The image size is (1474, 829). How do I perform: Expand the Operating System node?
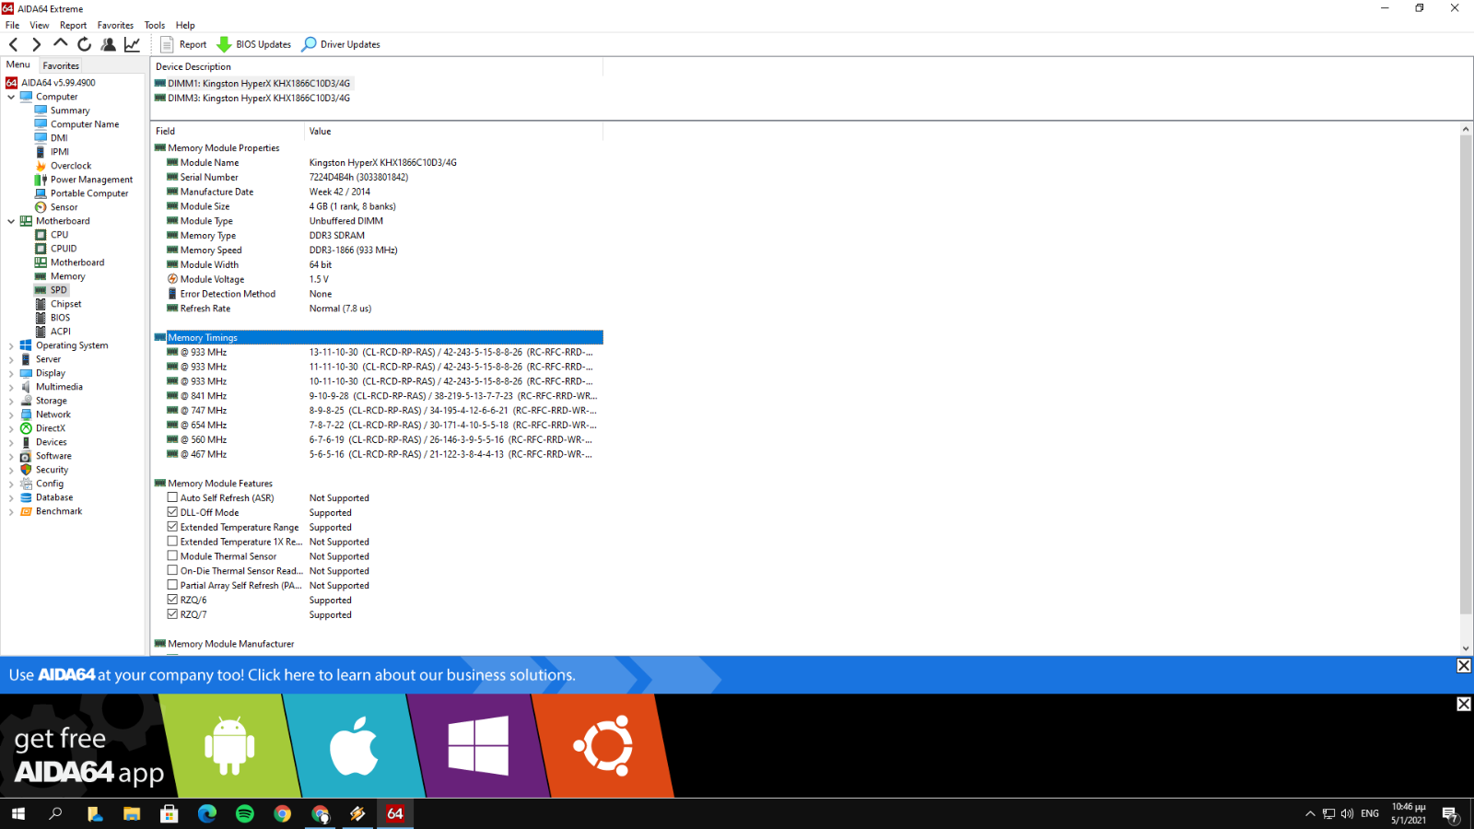click(11, 345)
